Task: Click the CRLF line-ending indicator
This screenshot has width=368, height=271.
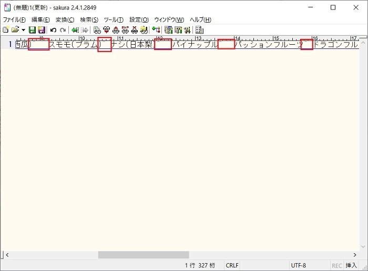Action: click(x=232, y=265)
